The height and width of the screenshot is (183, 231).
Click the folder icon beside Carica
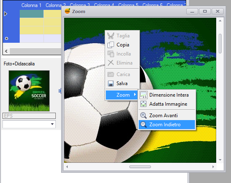(x=111, y=74)
